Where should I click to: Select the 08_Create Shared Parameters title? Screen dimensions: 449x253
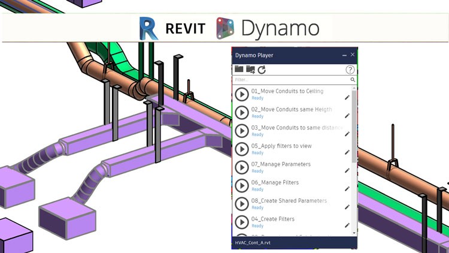click(289, 201)
